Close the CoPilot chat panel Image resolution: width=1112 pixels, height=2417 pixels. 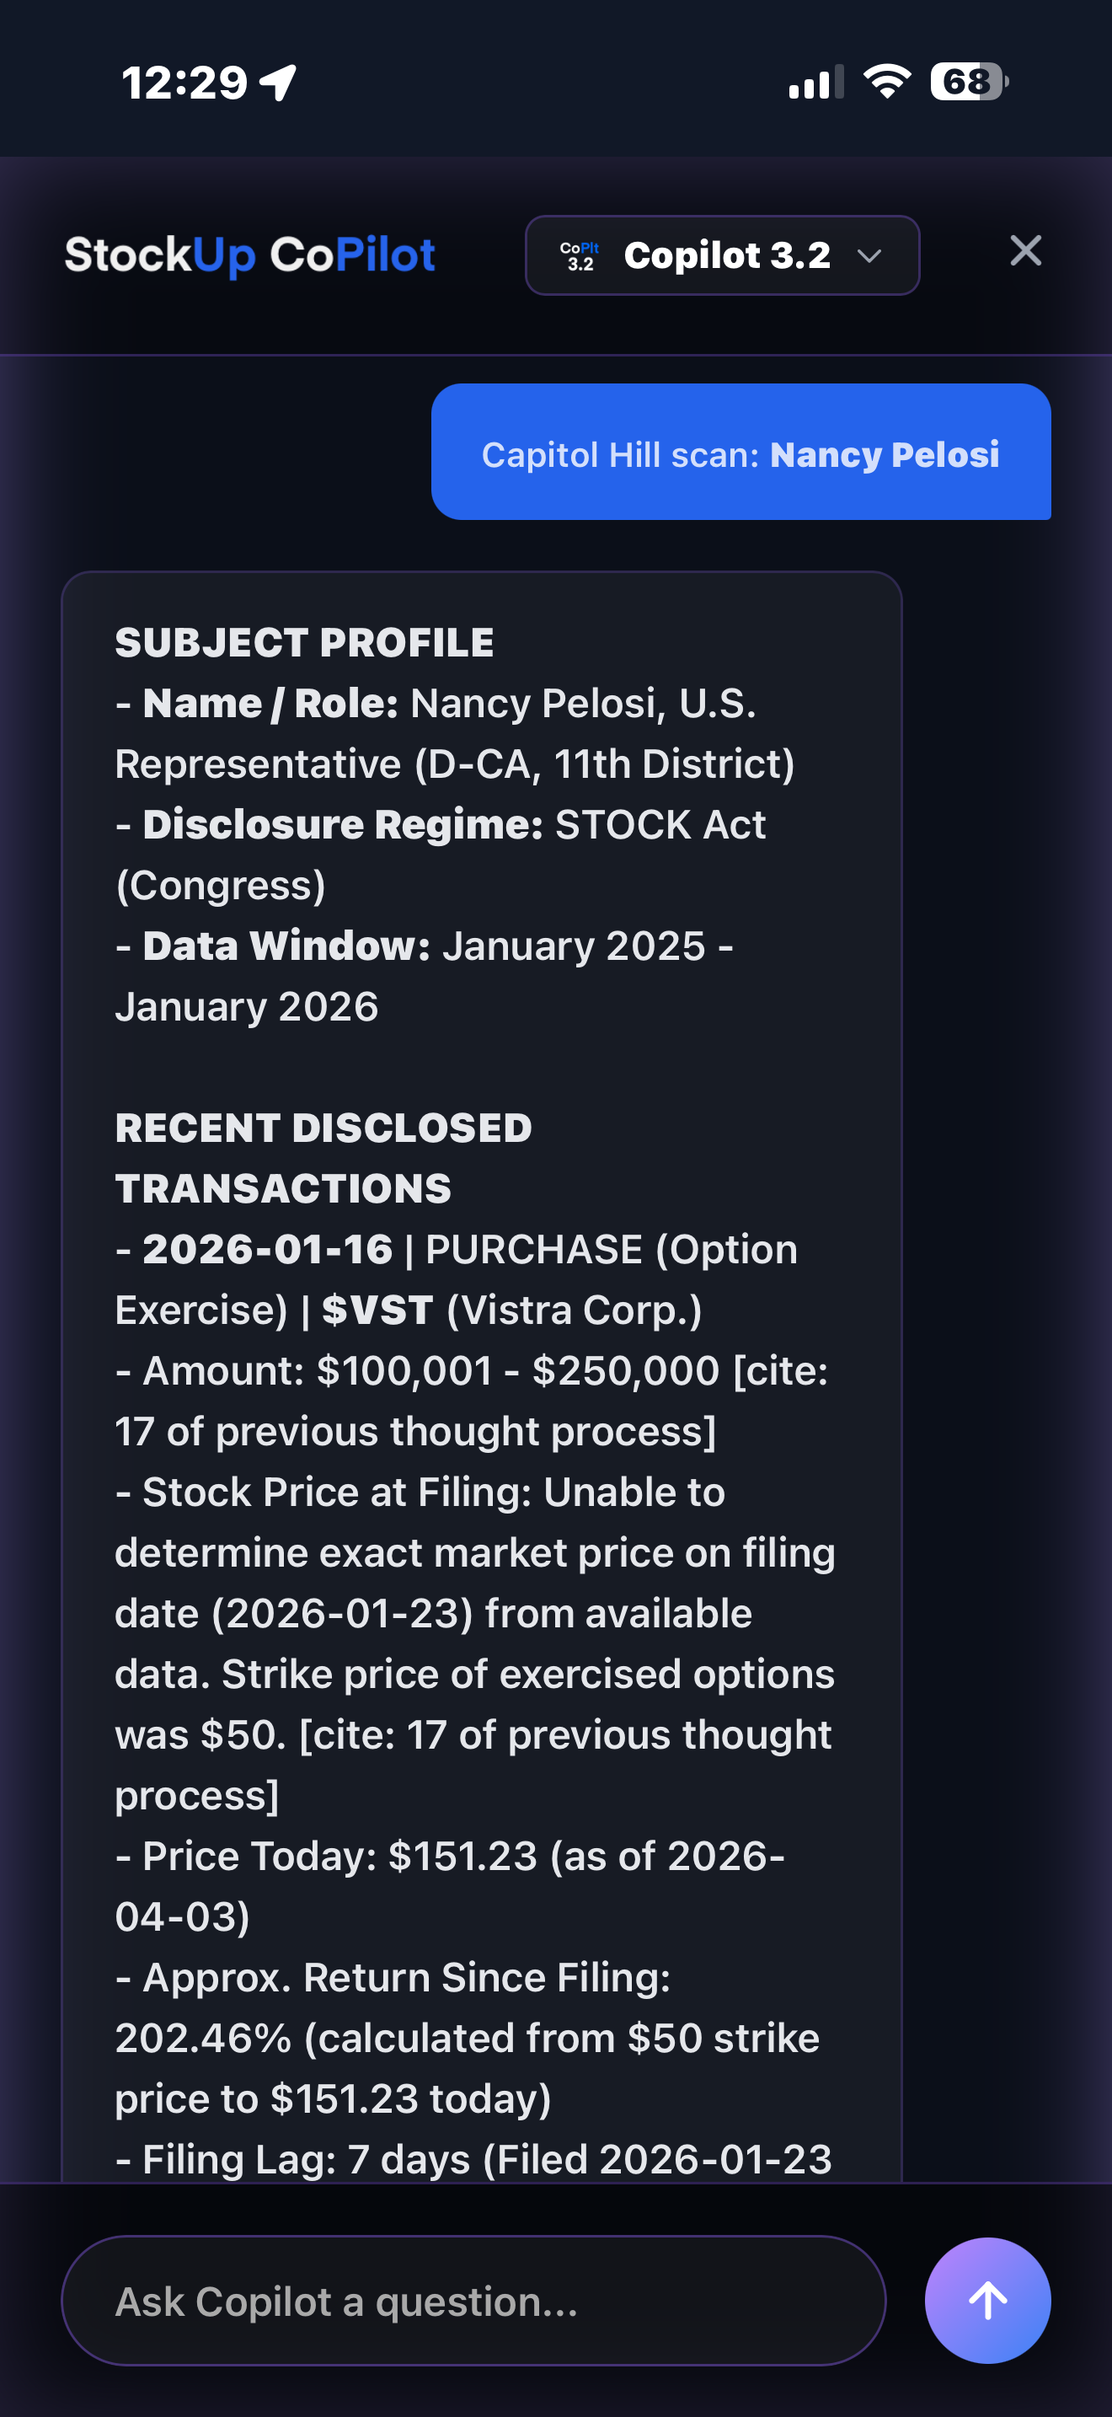pos(1024,251)
